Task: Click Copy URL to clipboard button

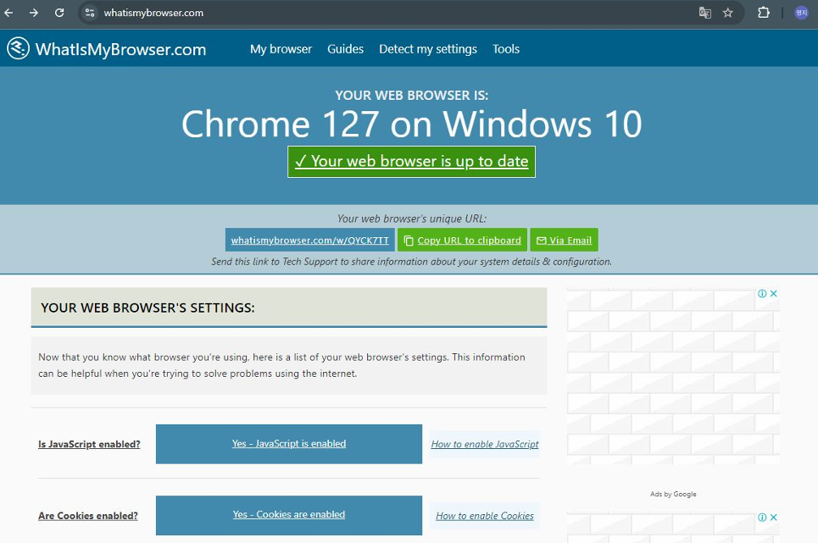Action: [x=462, y=241]
